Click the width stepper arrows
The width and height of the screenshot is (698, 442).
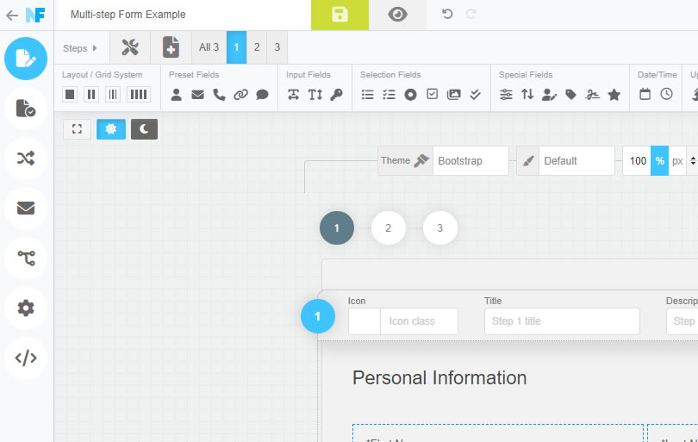point(692,160)
